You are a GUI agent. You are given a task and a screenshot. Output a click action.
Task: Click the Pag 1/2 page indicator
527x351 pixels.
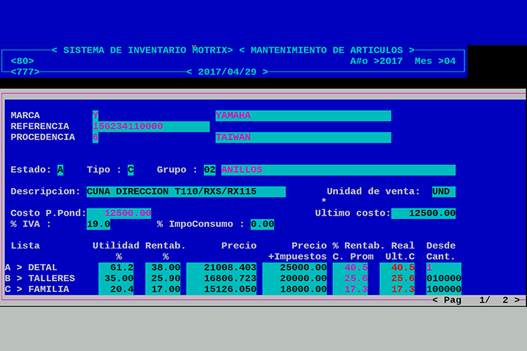click(478, 300)
